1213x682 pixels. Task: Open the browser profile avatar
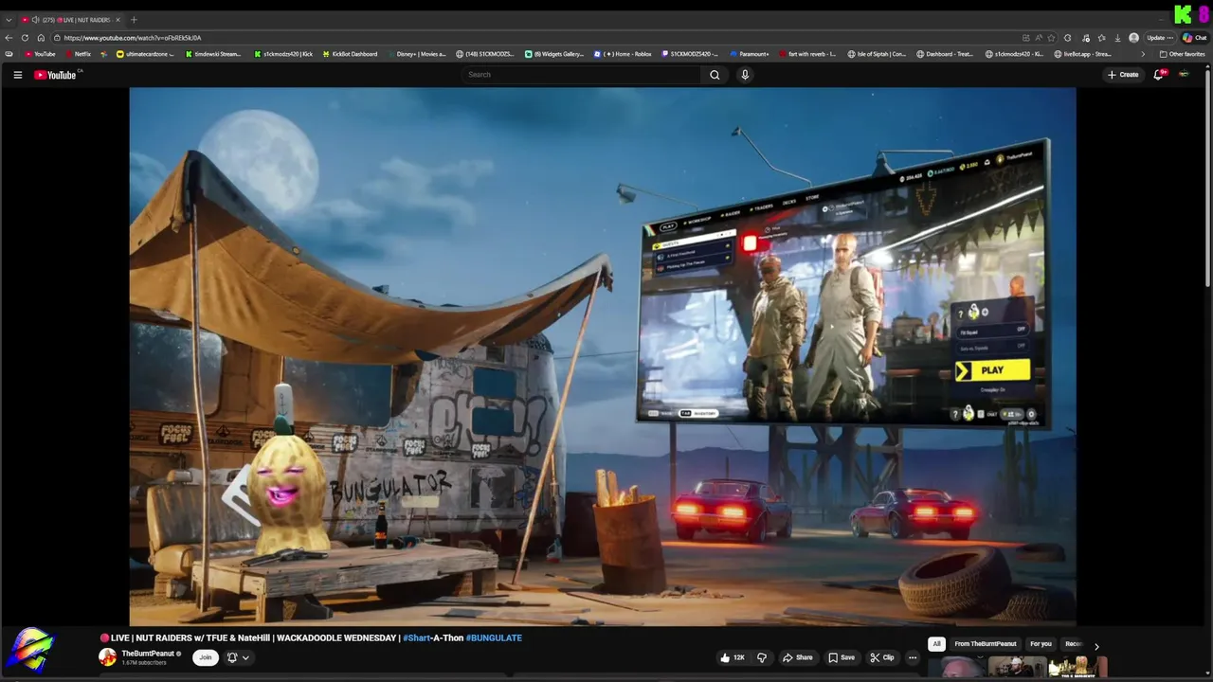pos(1133,38)
